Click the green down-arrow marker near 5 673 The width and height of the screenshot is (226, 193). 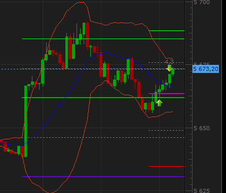tap(170, 68)
